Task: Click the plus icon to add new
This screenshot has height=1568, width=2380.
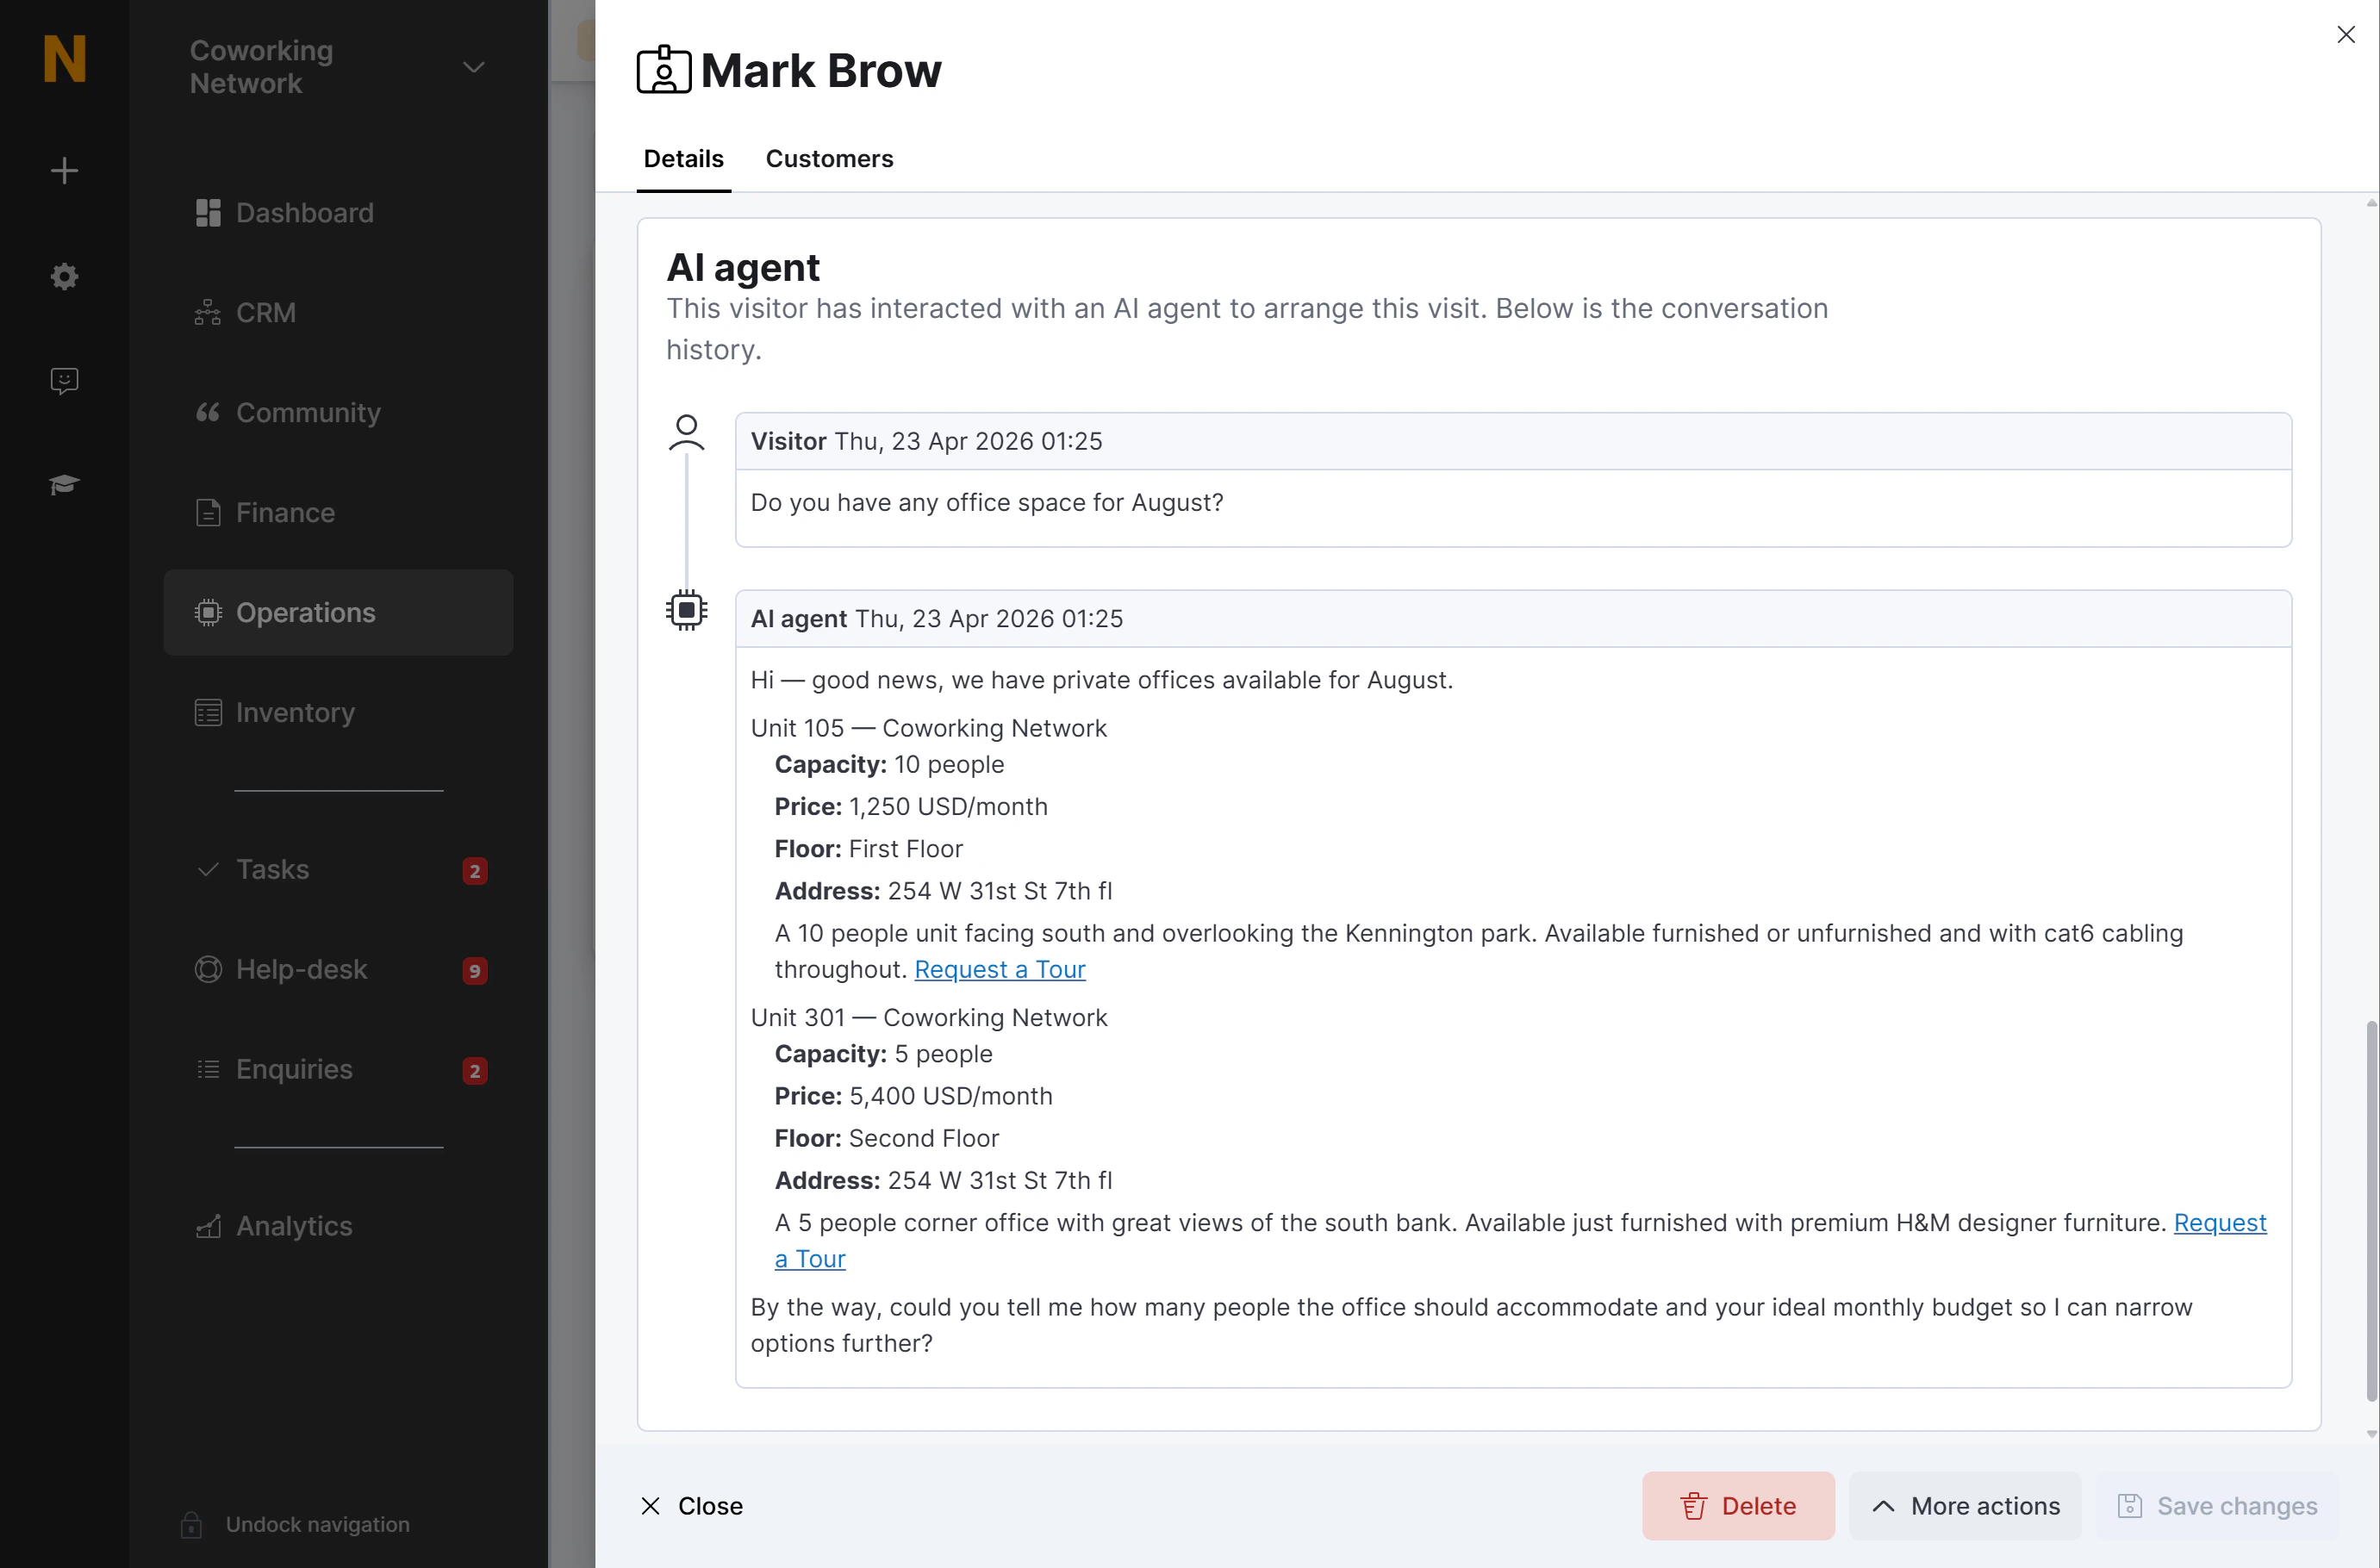Action: tap(64, 170)
